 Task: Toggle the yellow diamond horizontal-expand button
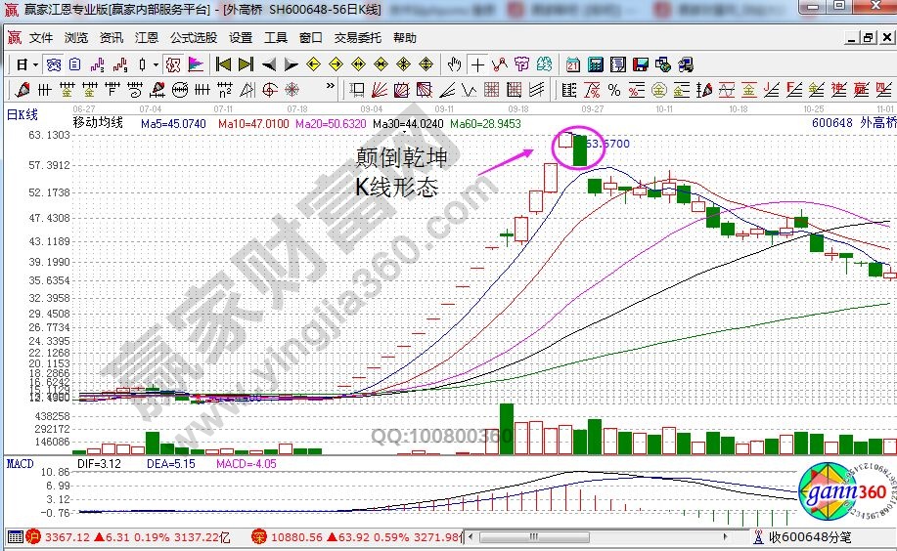click(359, 64)
